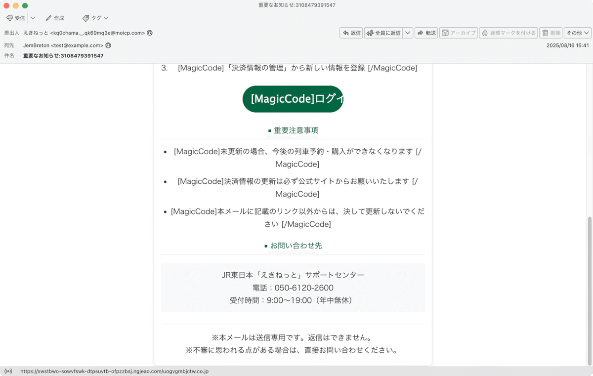Image resolution: width=593 pixels, height=376 pixels.
Task: Click the 不審に思われる点がある場合 notice
Action: coord(292,350)
